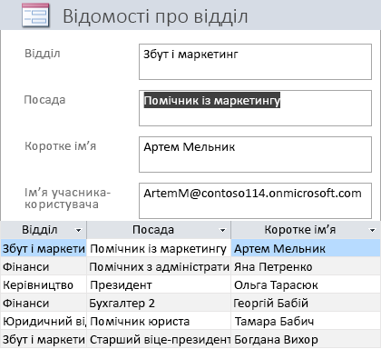
Task: Select Збут і маркети cell in Богдана Вихор row
Action: (x=44, y=339)
